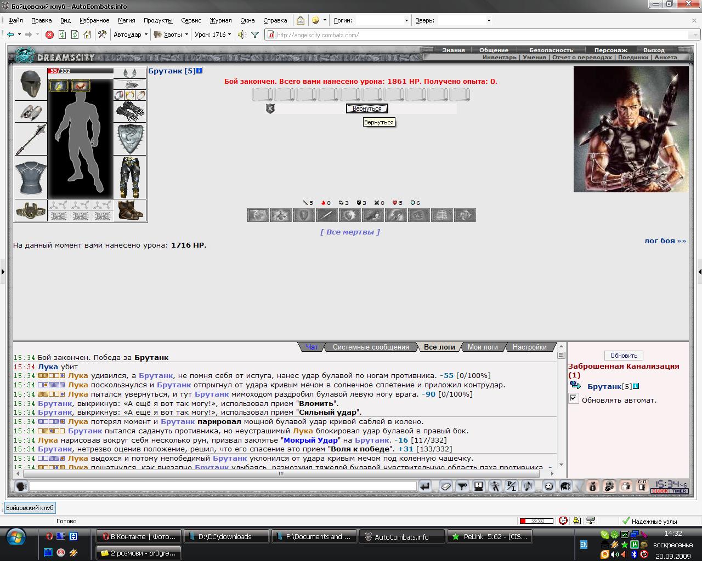
Task: Open the Зверь combo box
Action: click(465, 20)
